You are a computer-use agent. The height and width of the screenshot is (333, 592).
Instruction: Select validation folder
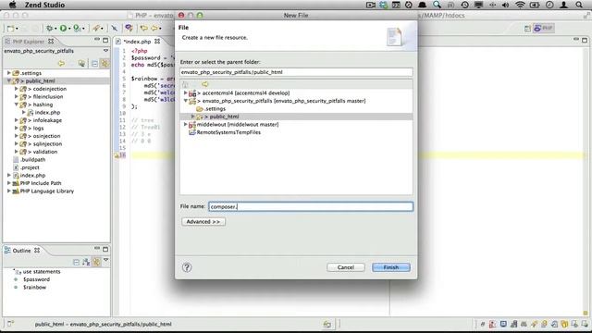click(44, 152)
